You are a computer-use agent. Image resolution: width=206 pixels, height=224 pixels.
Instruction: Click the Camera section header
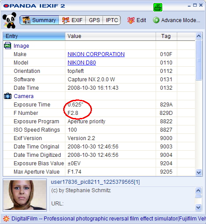click(23, 96)
